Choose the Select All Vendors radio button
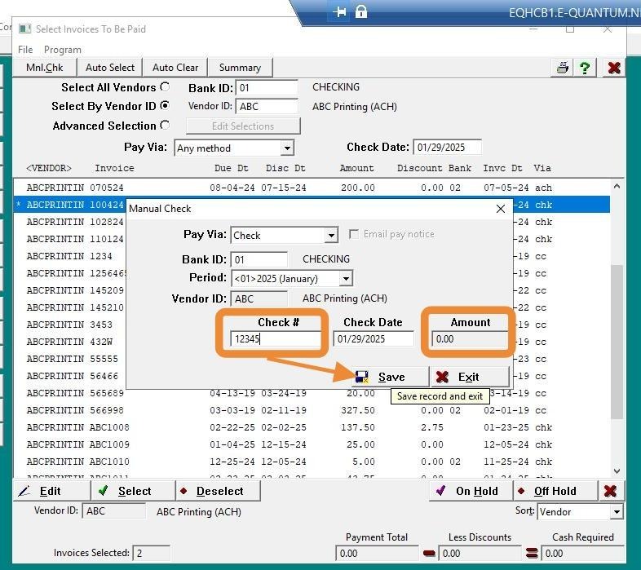641x570 pixels. 165,86
